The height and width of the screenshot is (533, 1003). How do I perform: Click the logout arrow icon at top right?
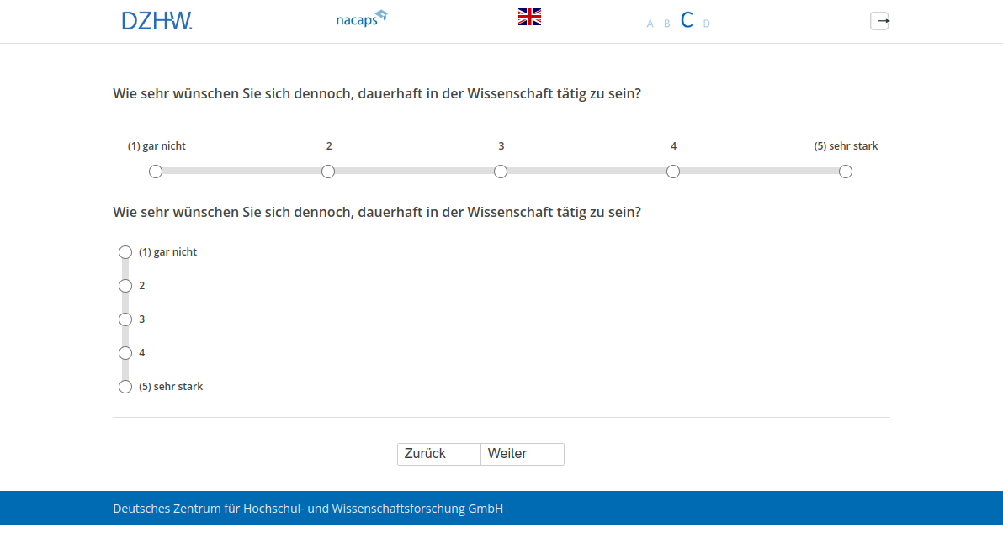(879, 21)
